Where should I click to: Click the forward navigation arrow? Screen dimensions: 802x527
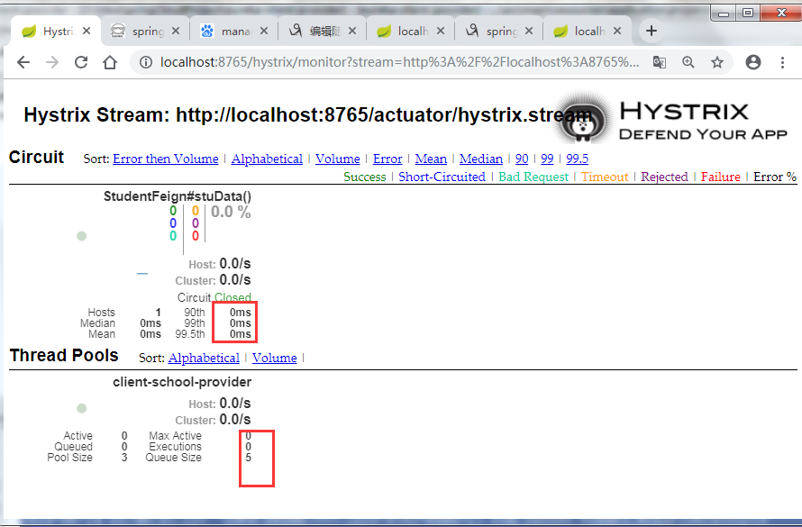tap(52, 62)
